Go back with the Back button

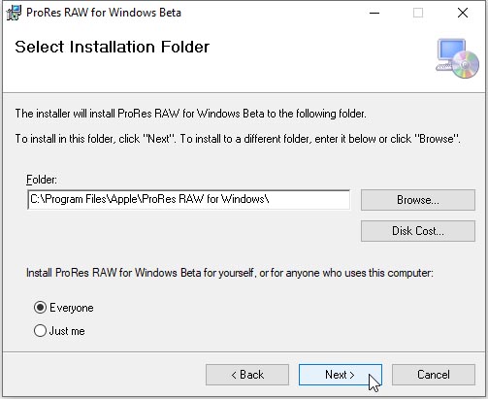(x=247, y=375)
